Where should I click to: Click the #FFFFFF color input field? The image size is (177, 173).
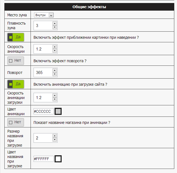(44, 159)
